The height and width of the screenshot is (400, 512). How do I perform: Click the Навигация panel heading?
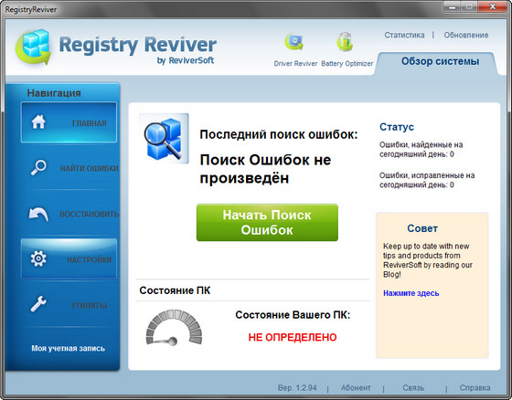pyautogui.click(x=54, y=93)
